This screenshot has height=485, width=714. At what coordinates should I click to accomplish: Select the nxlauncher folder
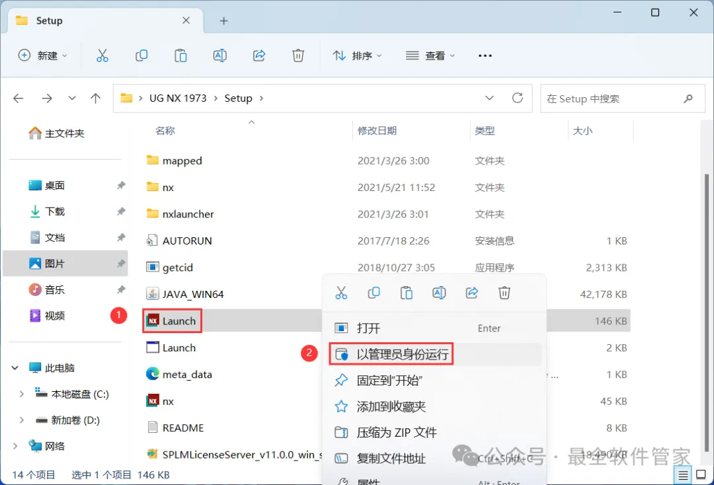tap(180, 214)
